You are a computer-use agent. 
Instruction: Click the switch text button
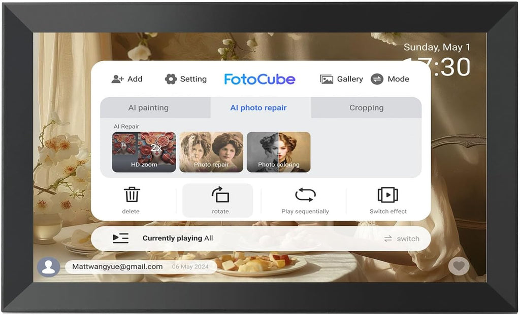point(408,239)
